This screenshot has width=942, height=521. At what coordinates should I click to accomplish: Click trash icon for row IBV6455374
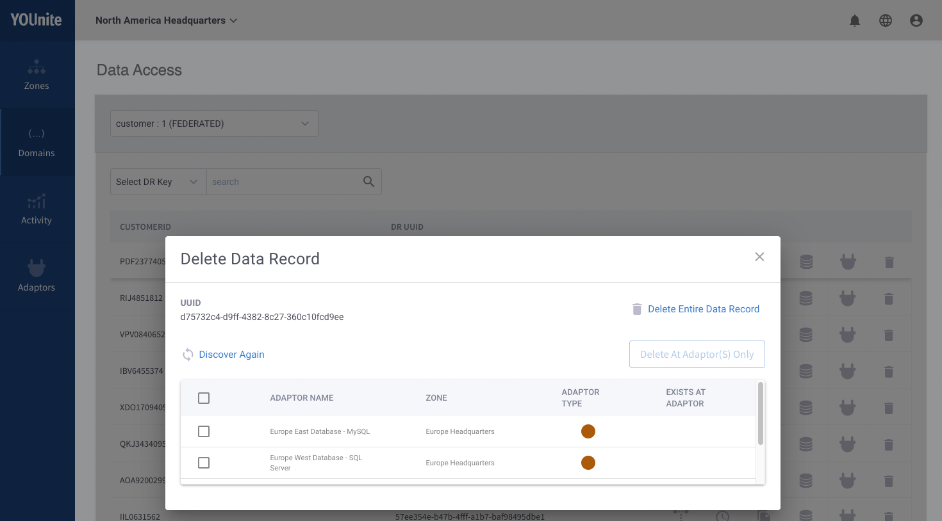point(889,371)
